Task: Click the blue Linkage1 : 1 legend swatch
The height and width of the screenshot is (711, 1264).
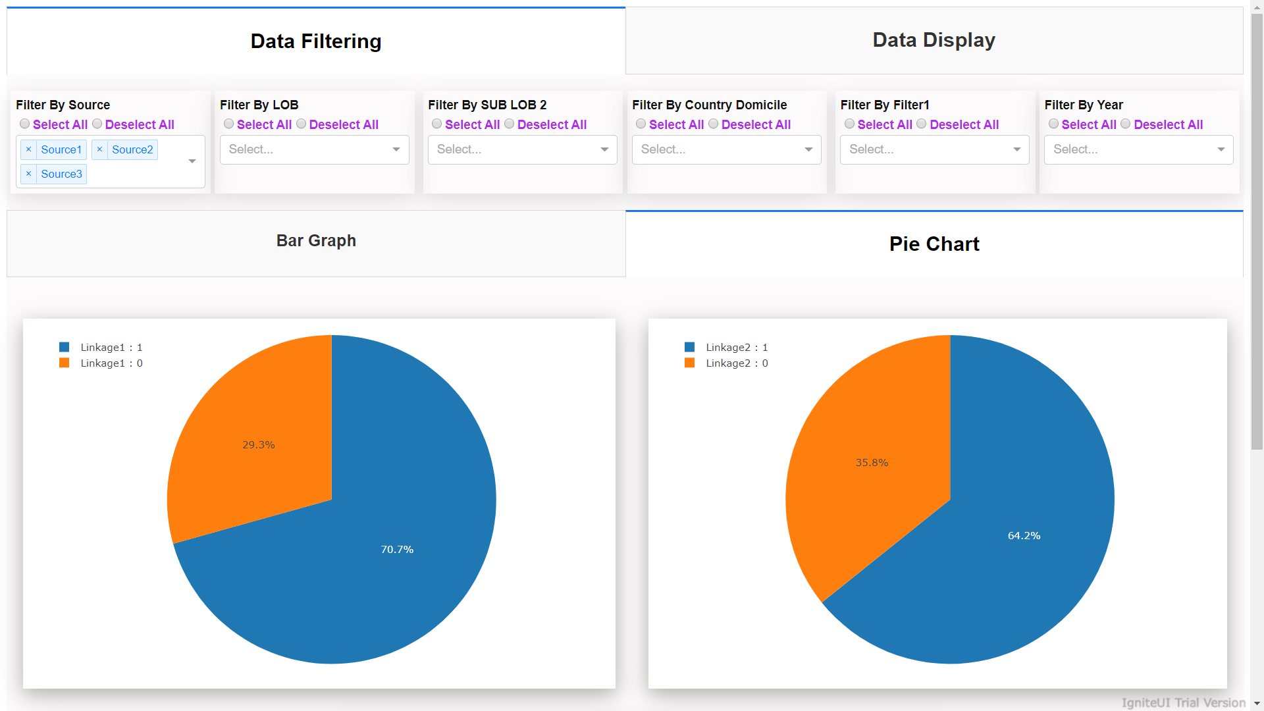Action: (64, 347)
